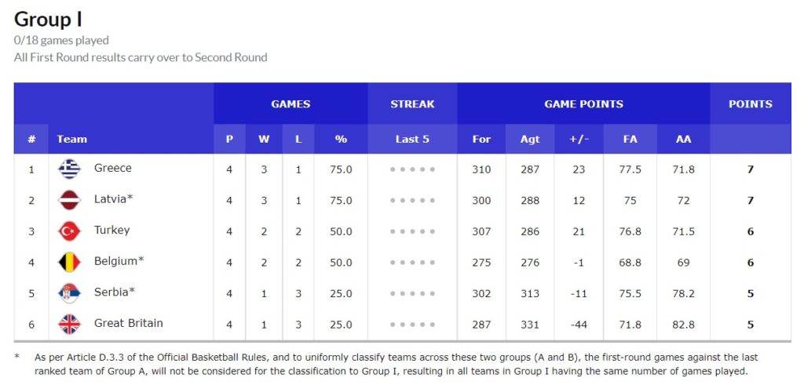Click the Team column header

71,140
